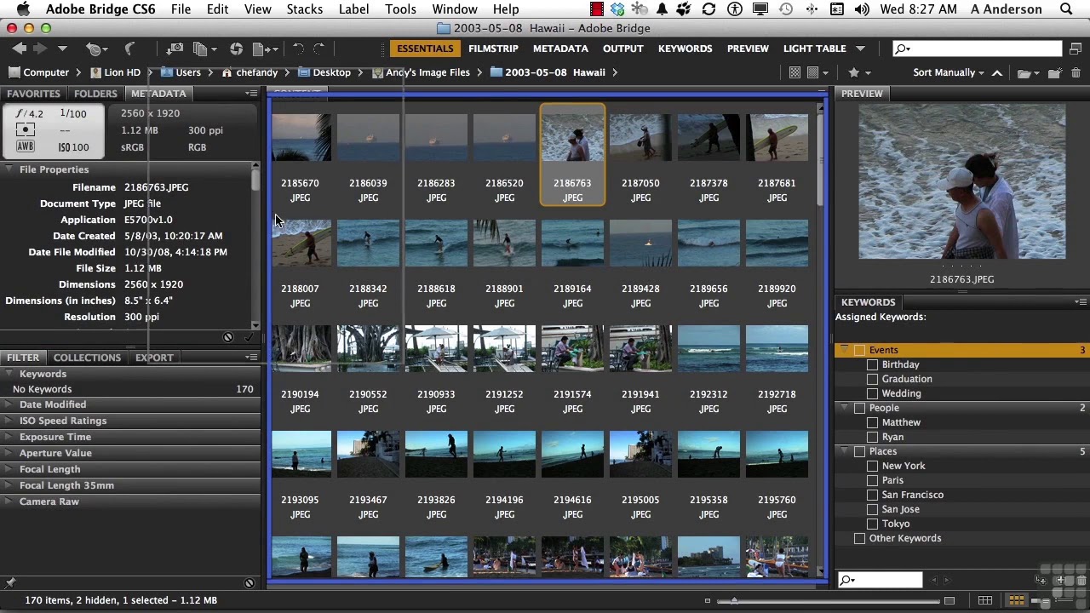Open in Camera Raw using the aperture icon
The width and height of the screenshot is (1090, 613).
click(236, 49)
